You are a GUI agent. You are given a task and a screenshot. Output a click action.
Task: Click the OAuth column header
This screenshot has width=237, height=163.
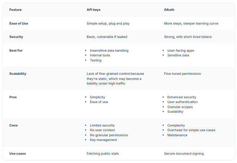tap(169, 10)
